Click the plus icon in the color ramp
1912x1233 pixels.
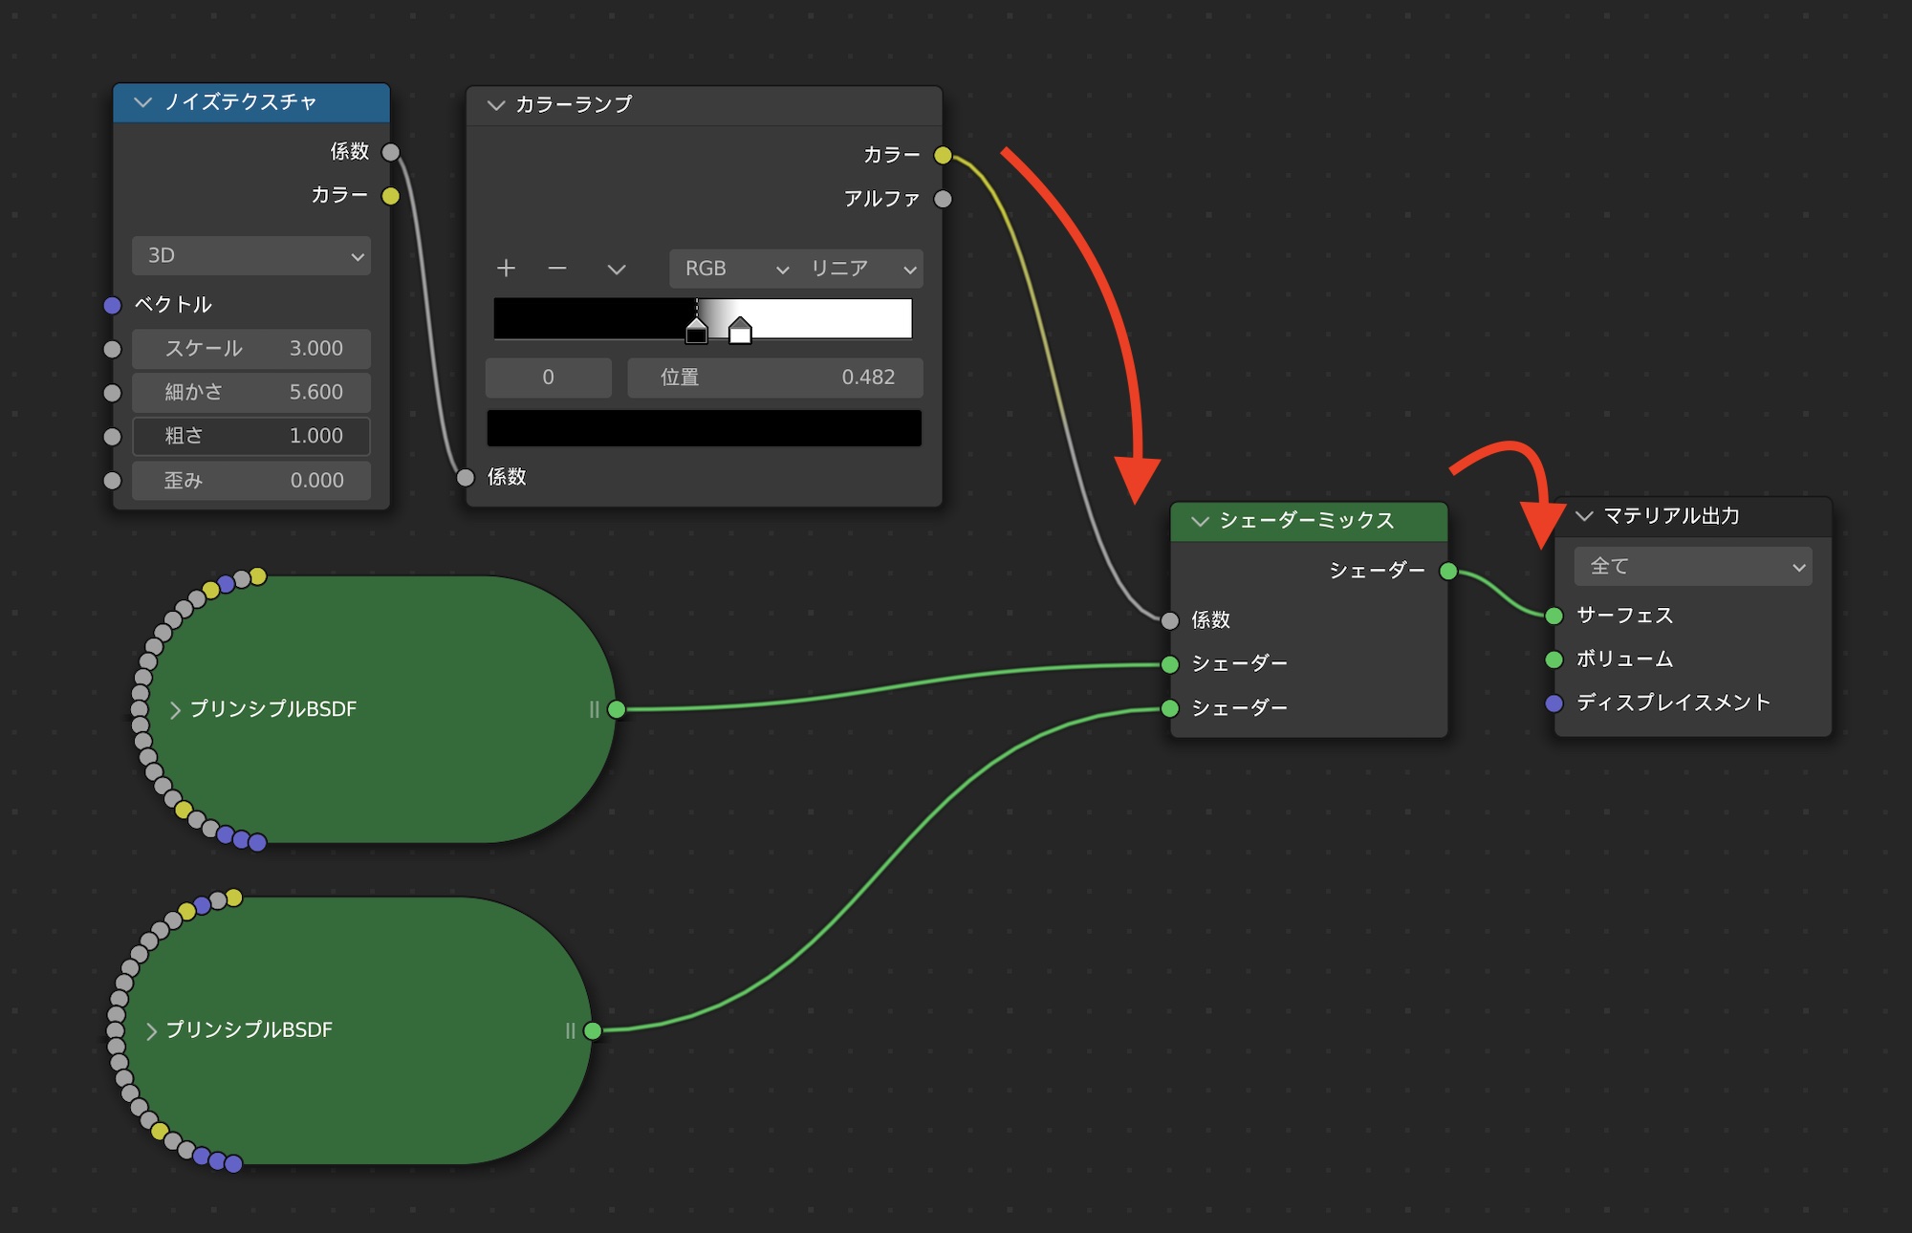[506, 269]
